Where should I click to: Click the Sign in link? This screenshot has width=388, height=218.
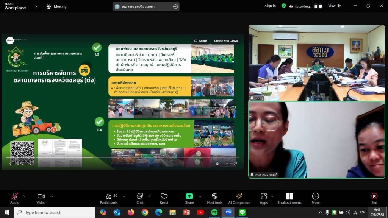point(270,6)
